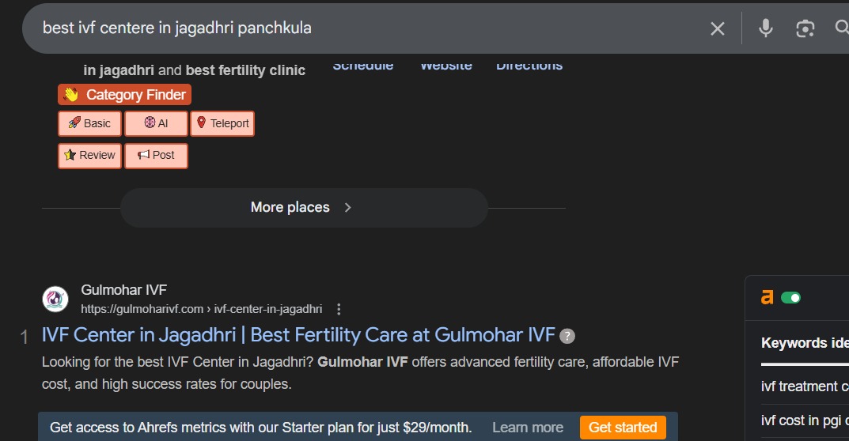Click into the Google search box

tap(356, 28)
